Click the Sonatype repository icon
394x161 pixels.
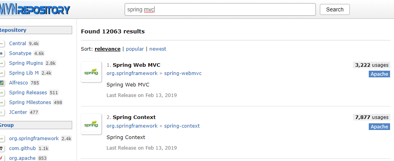point(2,53)
